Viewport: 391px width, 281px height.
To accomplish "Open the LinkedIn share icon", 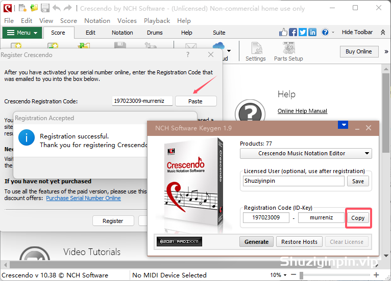I will pos(312,32).
